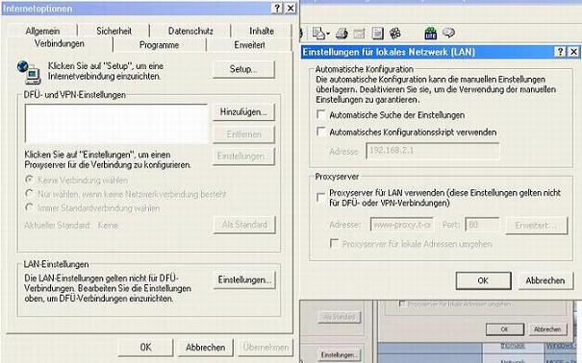Switch to the Allgemein tab

coord(42,31)
